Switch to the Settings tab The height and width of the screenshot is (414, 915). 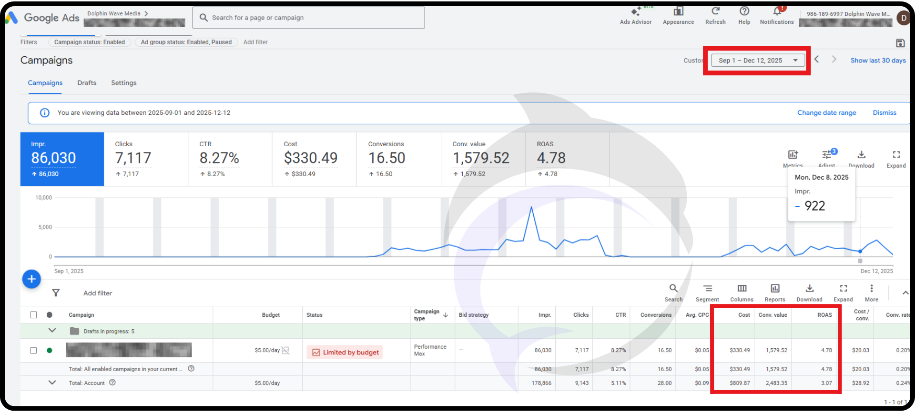point(124,83)
